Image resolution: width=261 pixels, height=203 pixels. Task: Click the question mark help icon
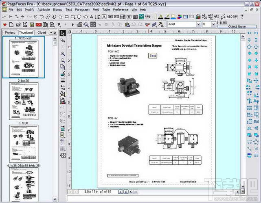tap(242, 17)
